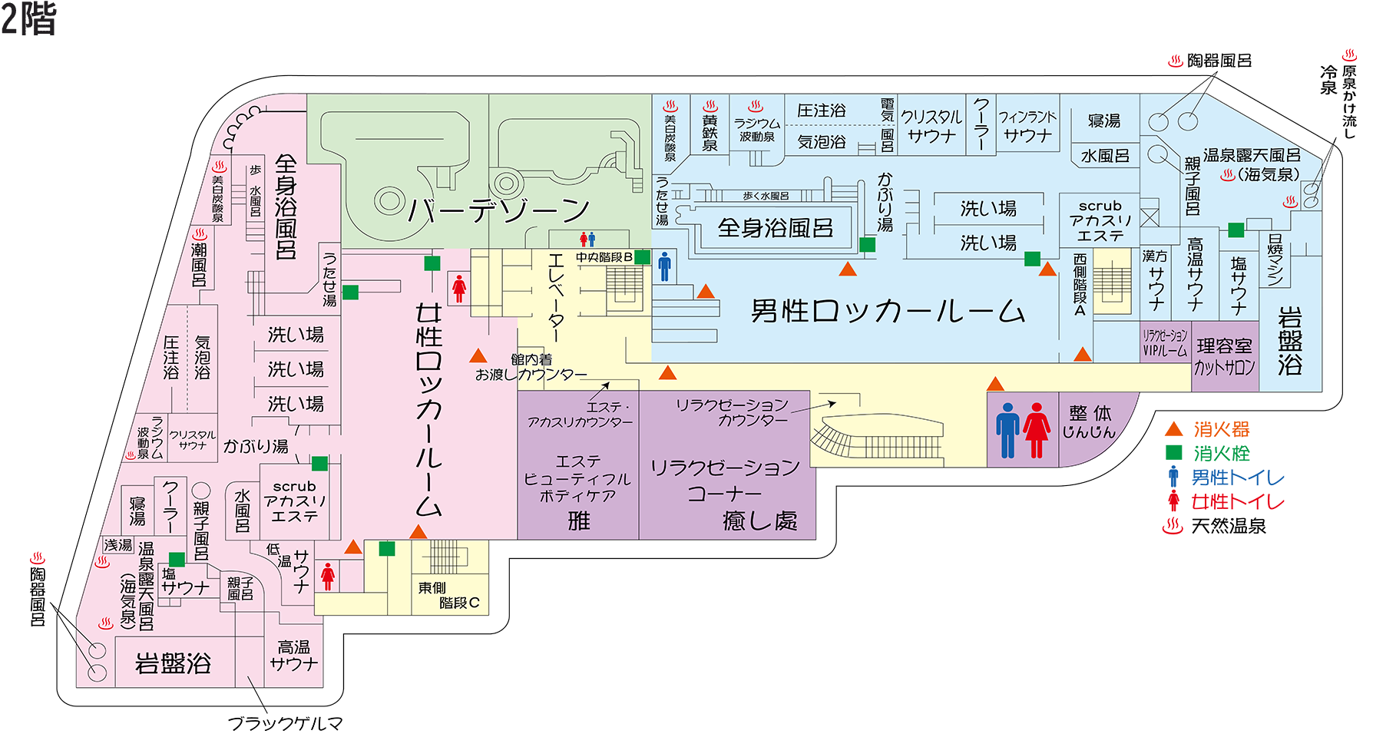Screen dimensions: 1396x737
Task: Click the リラクゼーション VIPルーム label
Action: tap(1165, 342)
